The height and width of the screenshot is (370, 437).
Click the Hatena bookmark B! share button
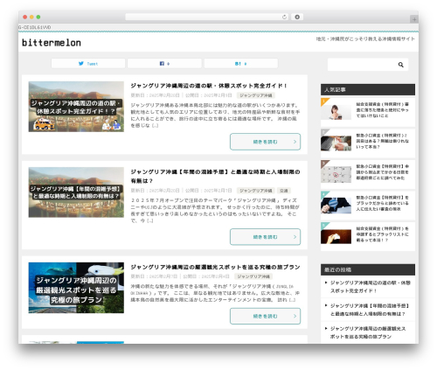tap(241, 64)
